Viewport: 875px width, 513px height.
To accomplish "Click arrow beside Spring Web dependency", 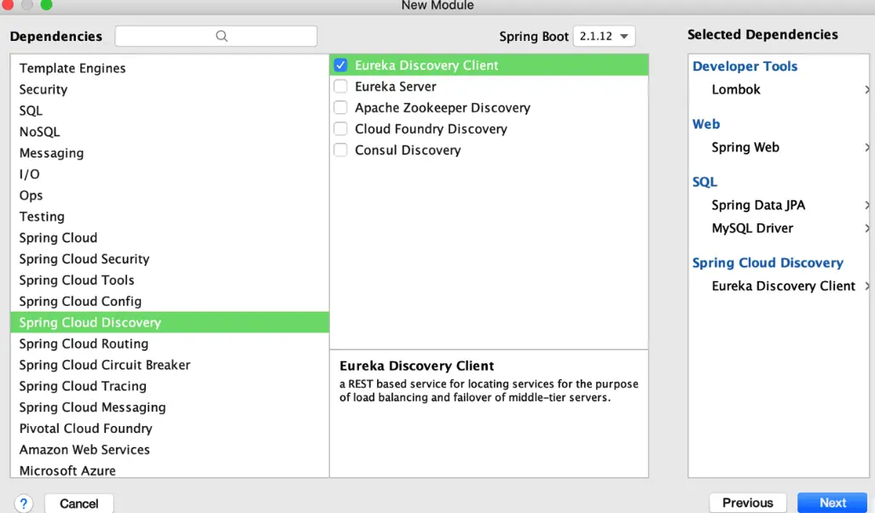I will (866, 147).
